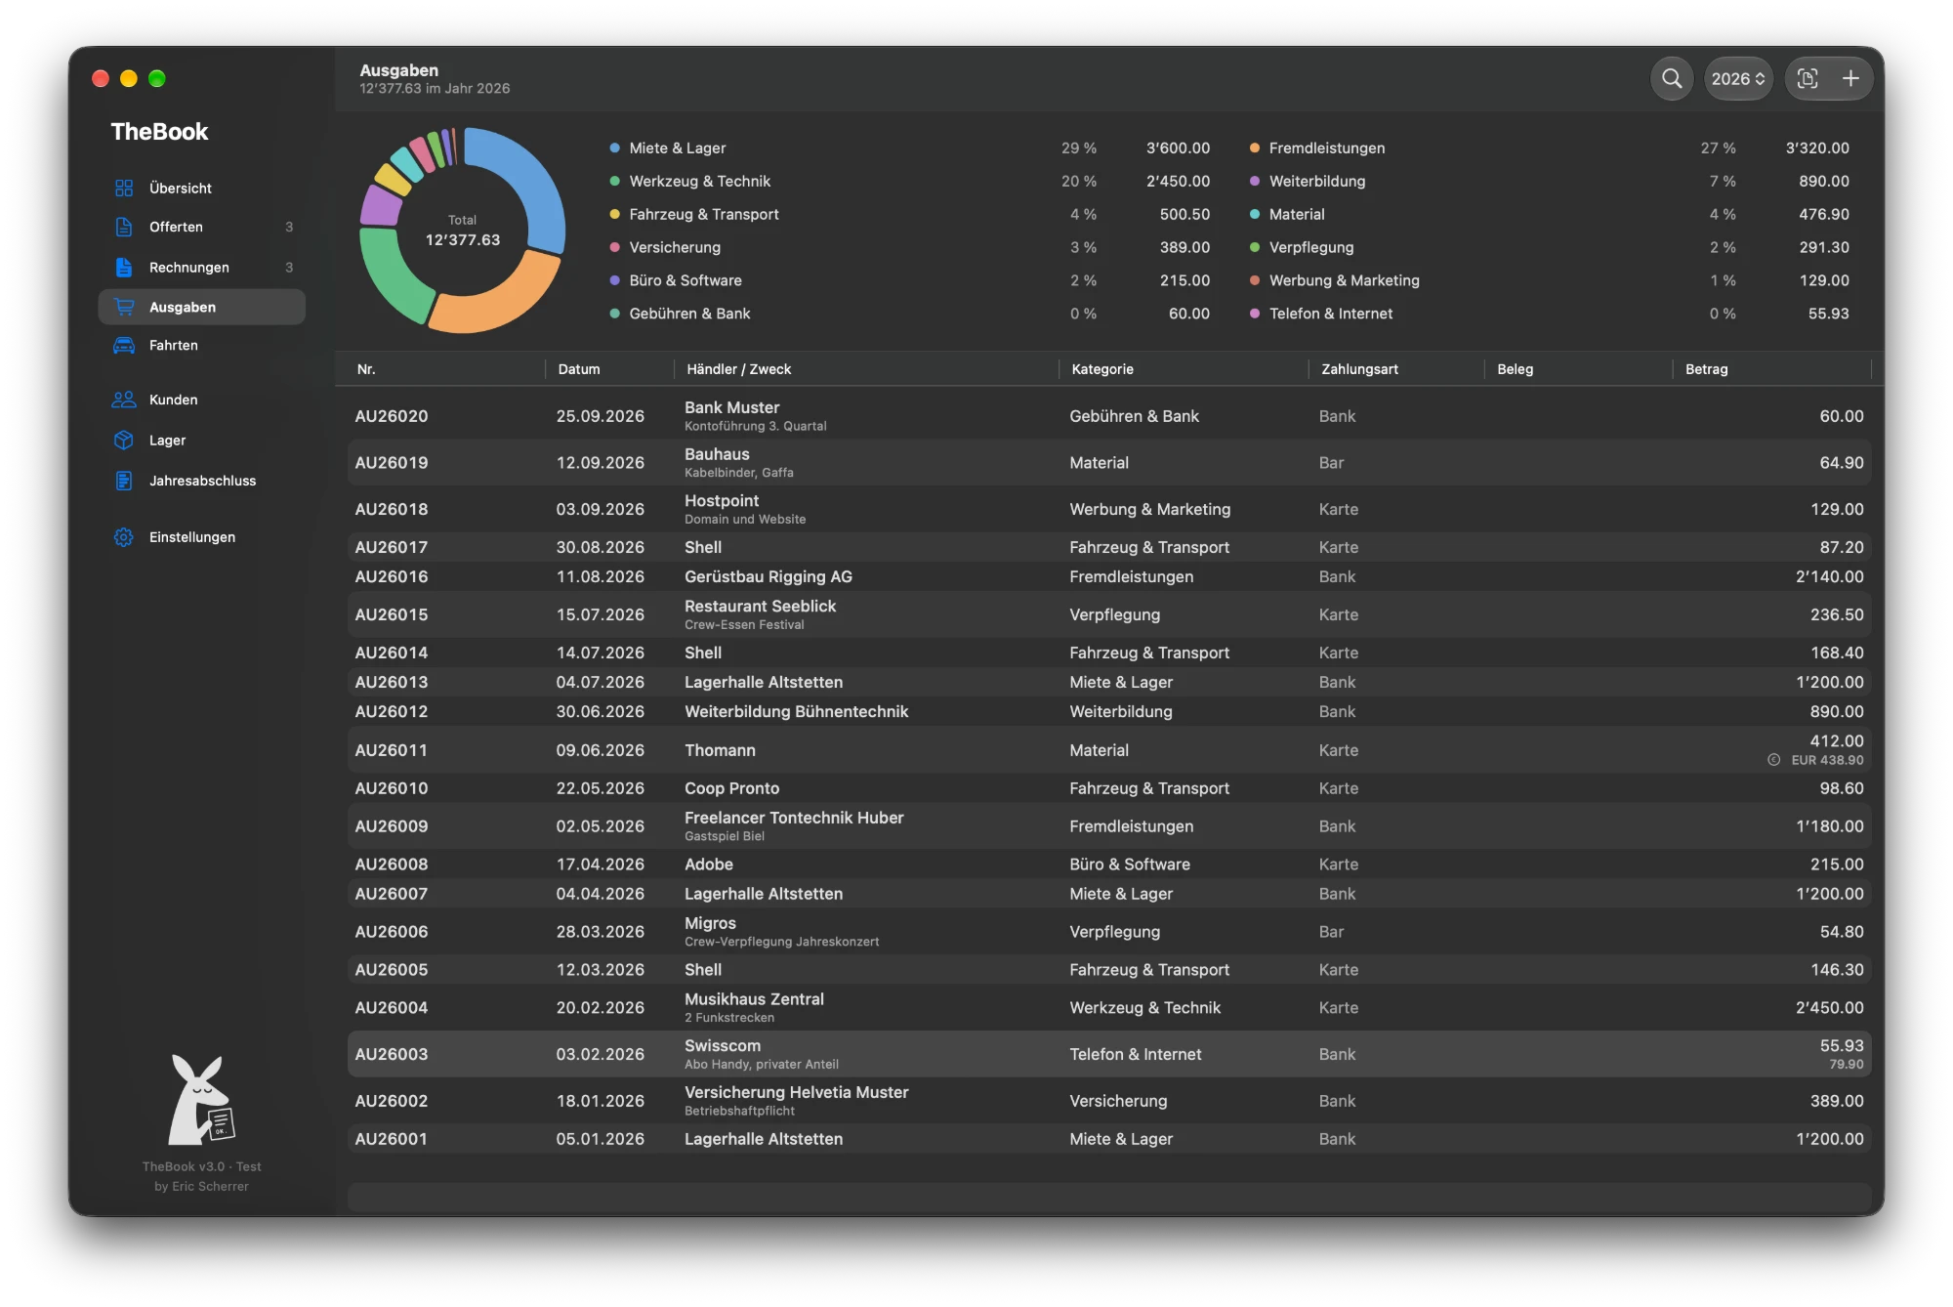Click the Jahresabschluss report icon

pos(124,481)
